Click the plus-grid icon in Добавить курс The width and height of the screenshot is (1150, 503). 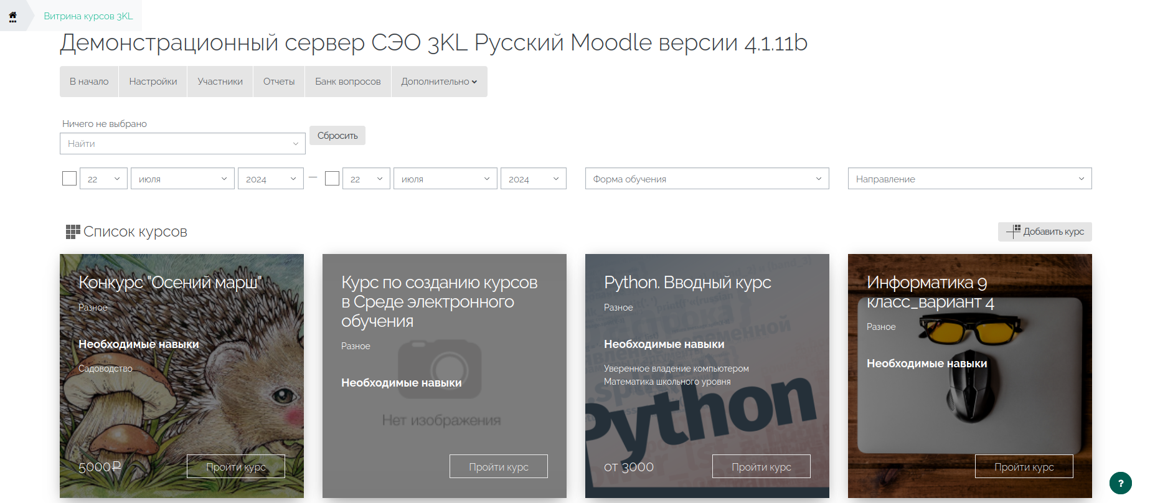[x=1013, y=232]
